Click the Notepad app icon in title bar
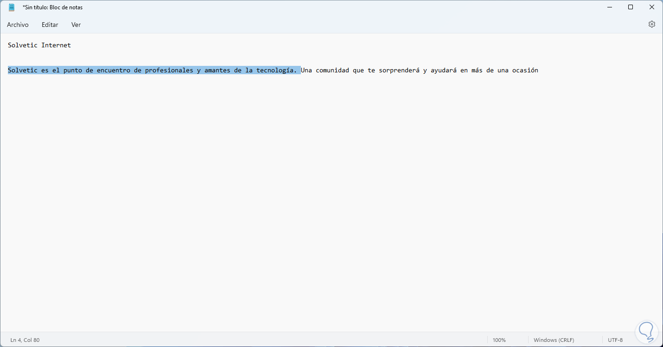This screenshot has height=347, width=663. [x=12, y=7]
